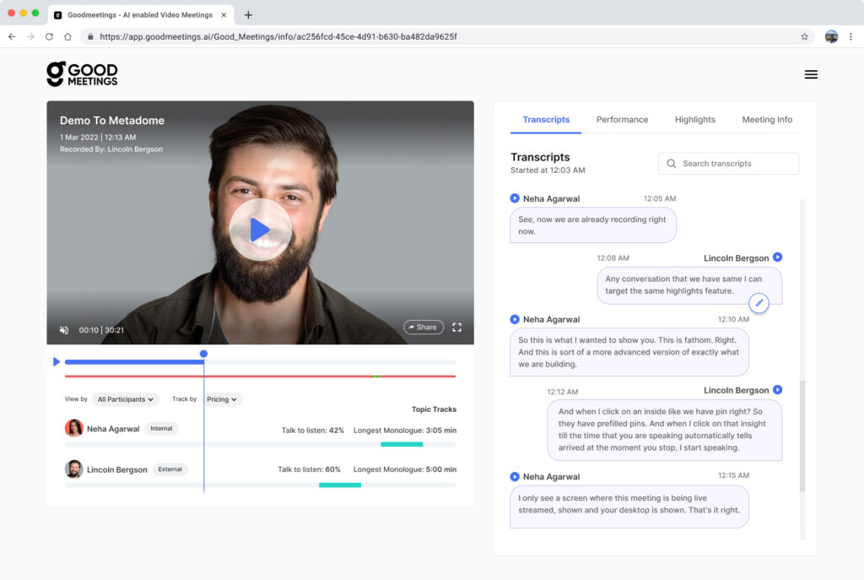Open the Highlights tab
864x580 pixels.
coord(694,120)
